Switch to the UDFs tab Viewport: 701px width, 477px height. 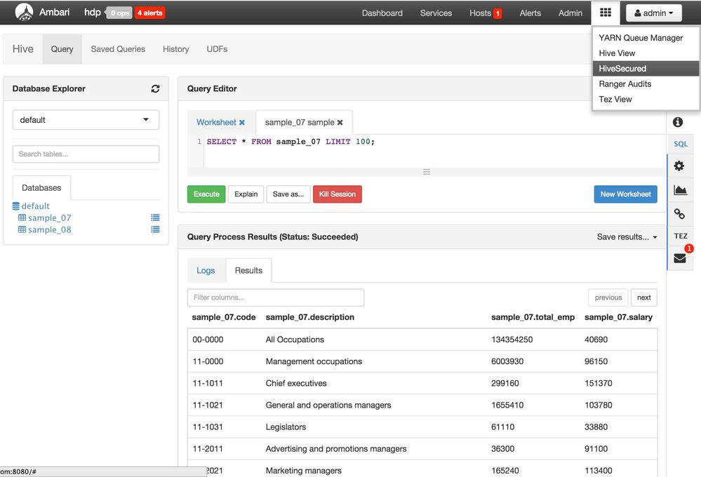coord(217,49)
